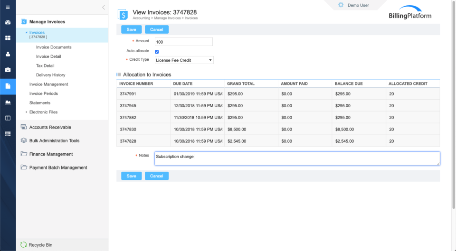Viewport: 456px width, 251px height.
Task: Open Payment Batch Management section
Action: [58, 167]
